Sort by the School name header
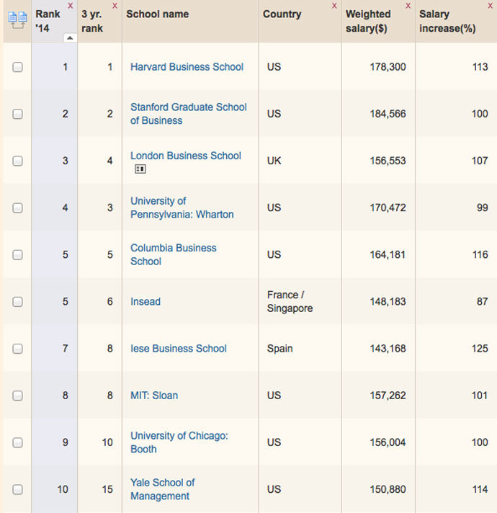The image size is (497, 513). 157,14
